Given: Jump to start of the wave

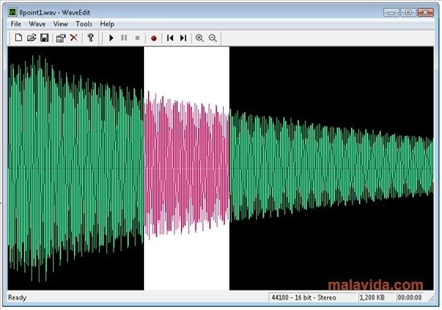Looking at the screenshot, I should click(x=170, y=38).
